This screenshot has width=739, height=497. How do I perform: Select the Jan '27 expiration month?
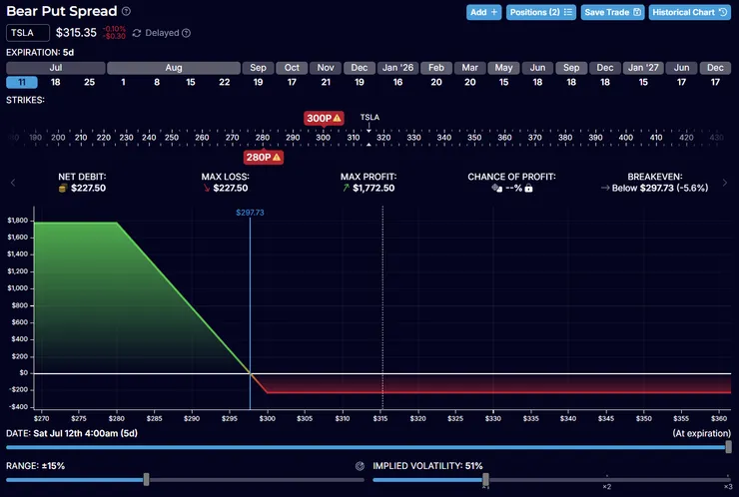point(643,68)
